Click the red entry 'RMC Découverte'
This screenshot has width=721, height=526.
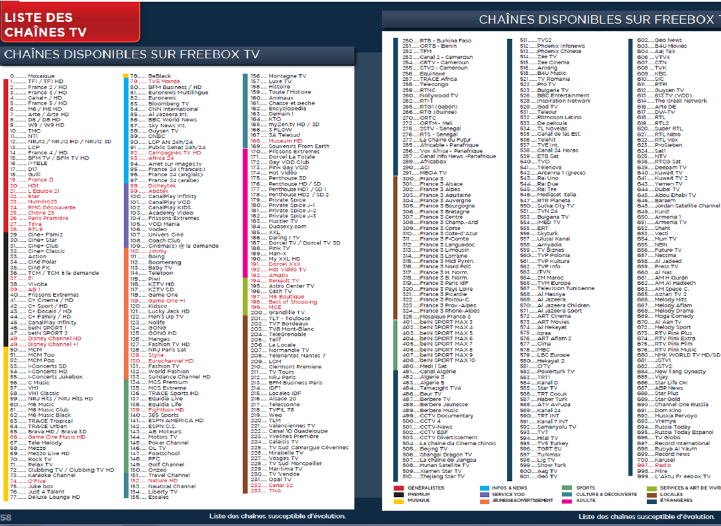click(x=42, y=207)
